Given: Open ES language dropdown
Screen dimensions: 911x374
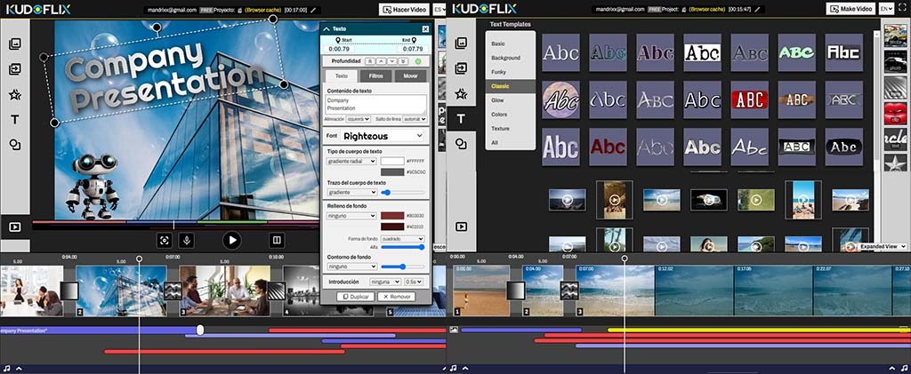Looking at the screenshot, I should click(x=439, y=9).
